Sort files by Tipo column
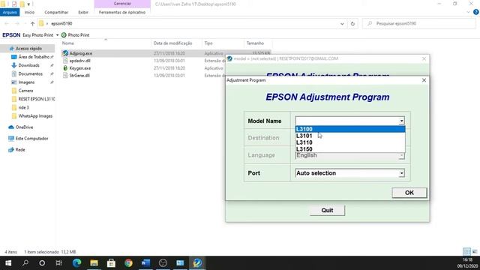 [x=208, y=43]
